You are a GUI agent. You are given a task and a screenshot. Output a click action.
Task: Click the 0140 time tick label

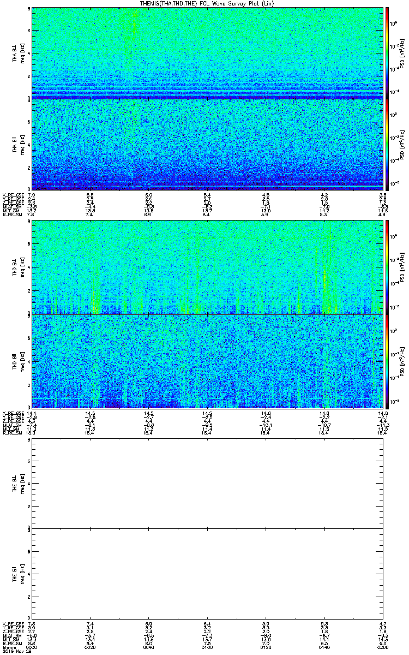click(324, 647)
